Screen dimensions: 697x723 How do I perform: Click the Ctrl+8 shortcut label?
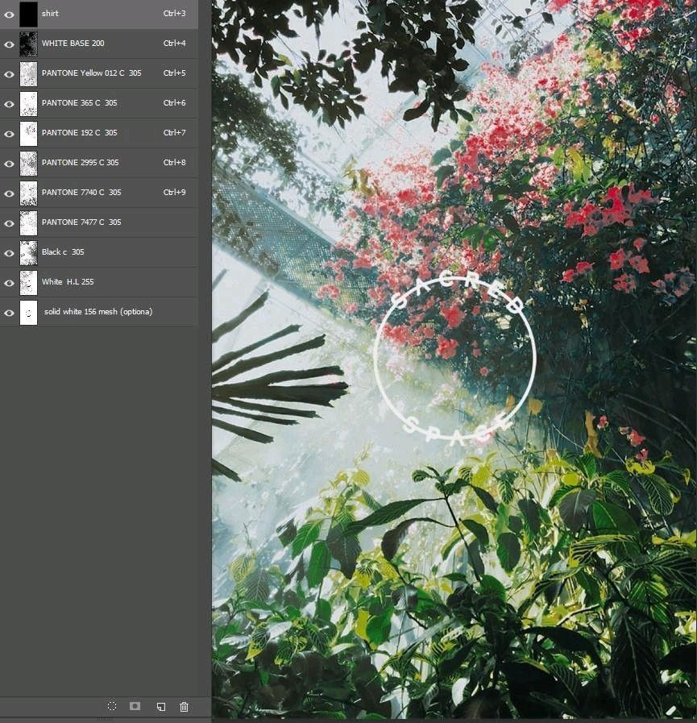coord(174,162)
